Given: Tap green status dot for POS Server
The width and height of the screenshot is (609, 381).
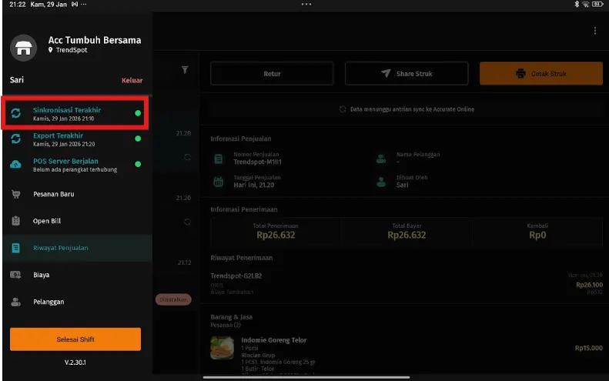Looking at the screenshot, I should [x=138, y=164].
